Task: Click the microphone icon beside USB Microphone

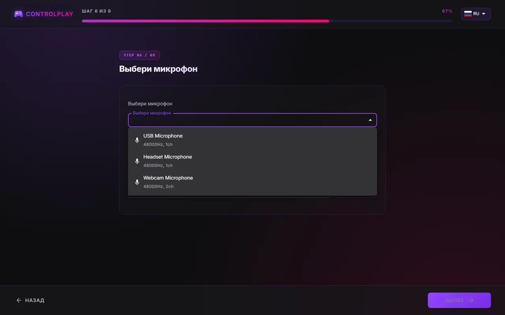Action: point(137,140)
